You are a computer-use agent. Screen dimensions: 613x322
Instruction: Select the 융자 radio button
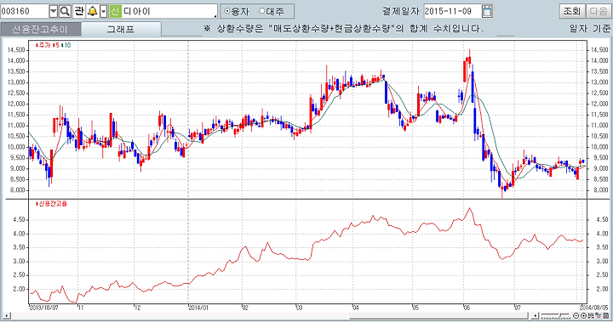point(226,11)
